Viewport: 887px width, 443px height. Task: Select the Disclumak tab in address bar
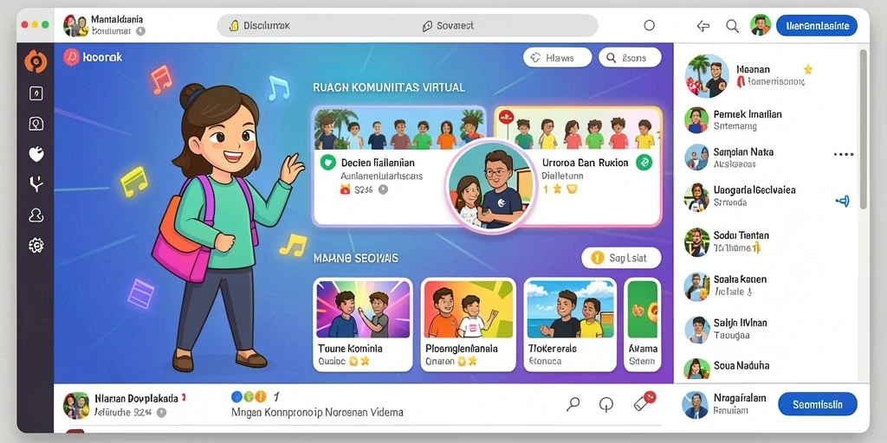259,25
